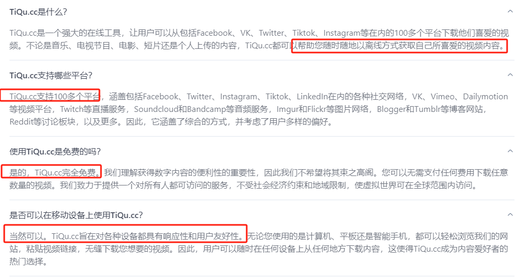Collapse the 'TiQu.cc是什么?' section chevron
The height and width of the screenshot is (279, 515).
tap(510, 12)
